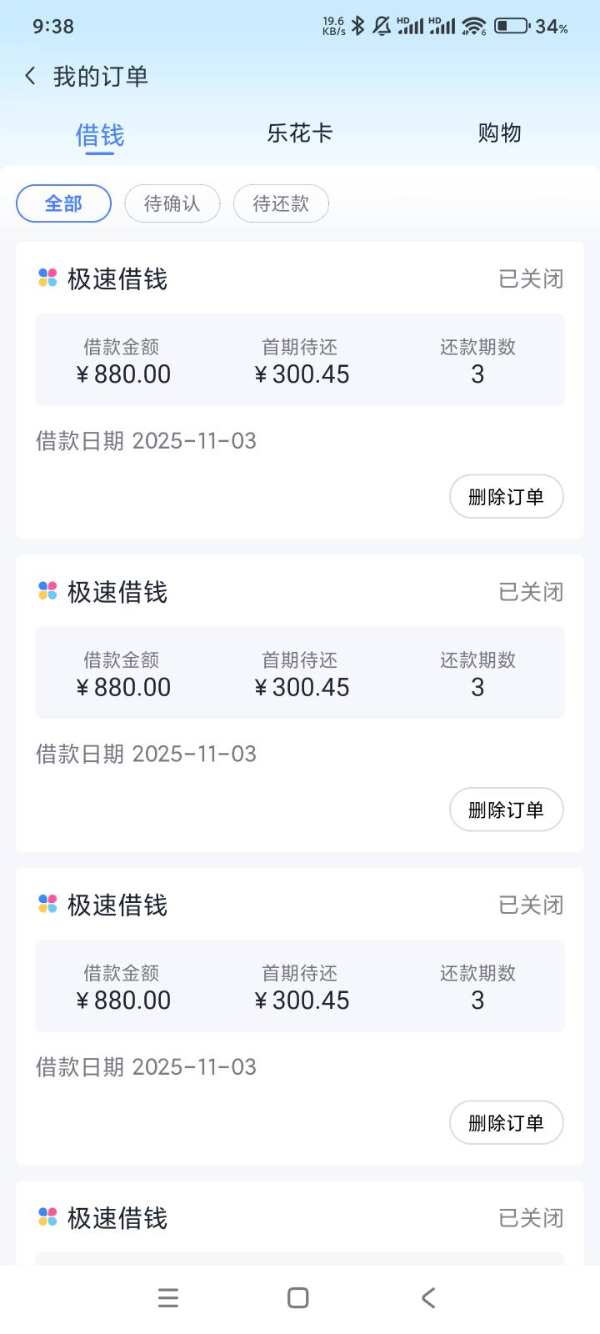
Task: Tap the back arrow beside 我的订单
Action: [31, 77]
